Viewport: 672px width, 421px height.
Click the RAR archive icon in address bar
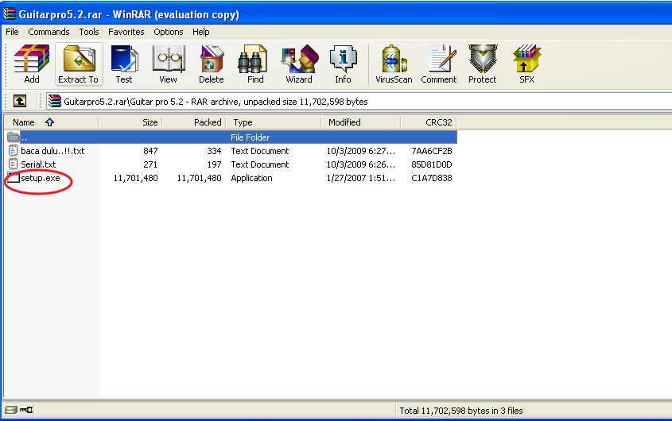[54, 101]
